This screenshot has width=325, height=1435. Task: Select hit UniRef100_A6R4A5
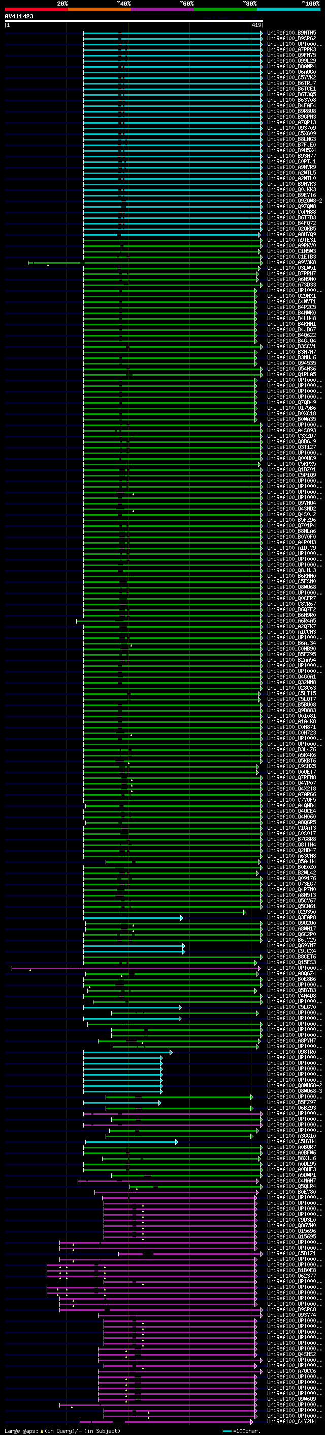point(291,621)
